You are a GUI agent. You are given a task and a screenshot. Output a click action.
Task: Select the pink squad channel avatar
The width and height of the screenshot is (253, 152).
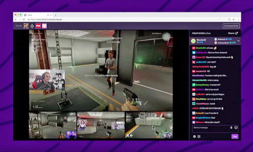click(44, 26)
